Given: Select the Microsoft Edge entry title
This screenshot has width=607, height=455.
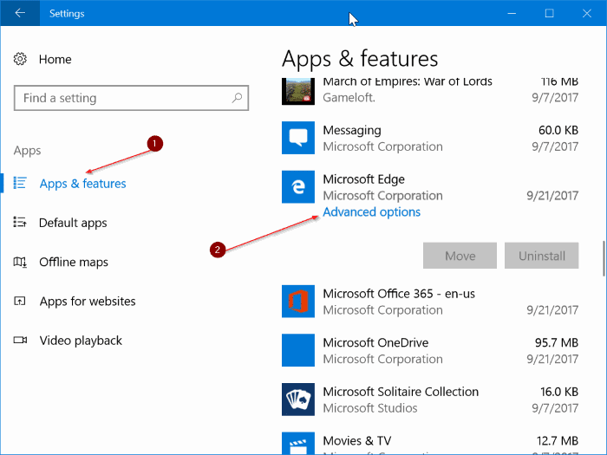Looking at the screenshot, I should pos(364,179).
